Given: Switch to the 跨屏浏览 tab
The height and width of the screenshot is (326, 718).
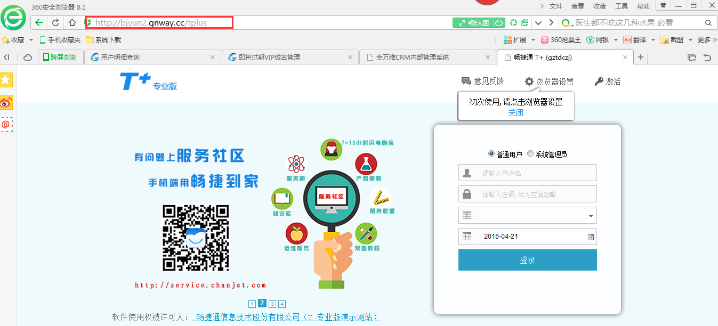Looking at the screenshot, I should click(x=60, y=57).
